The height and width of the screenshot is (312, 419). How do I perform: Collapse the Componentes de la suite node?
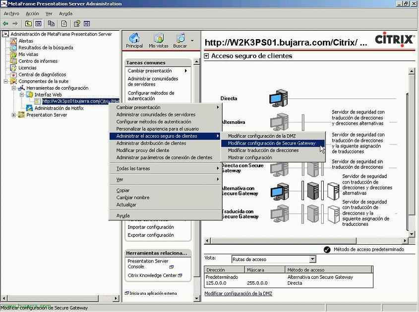[x=5, y=81]
